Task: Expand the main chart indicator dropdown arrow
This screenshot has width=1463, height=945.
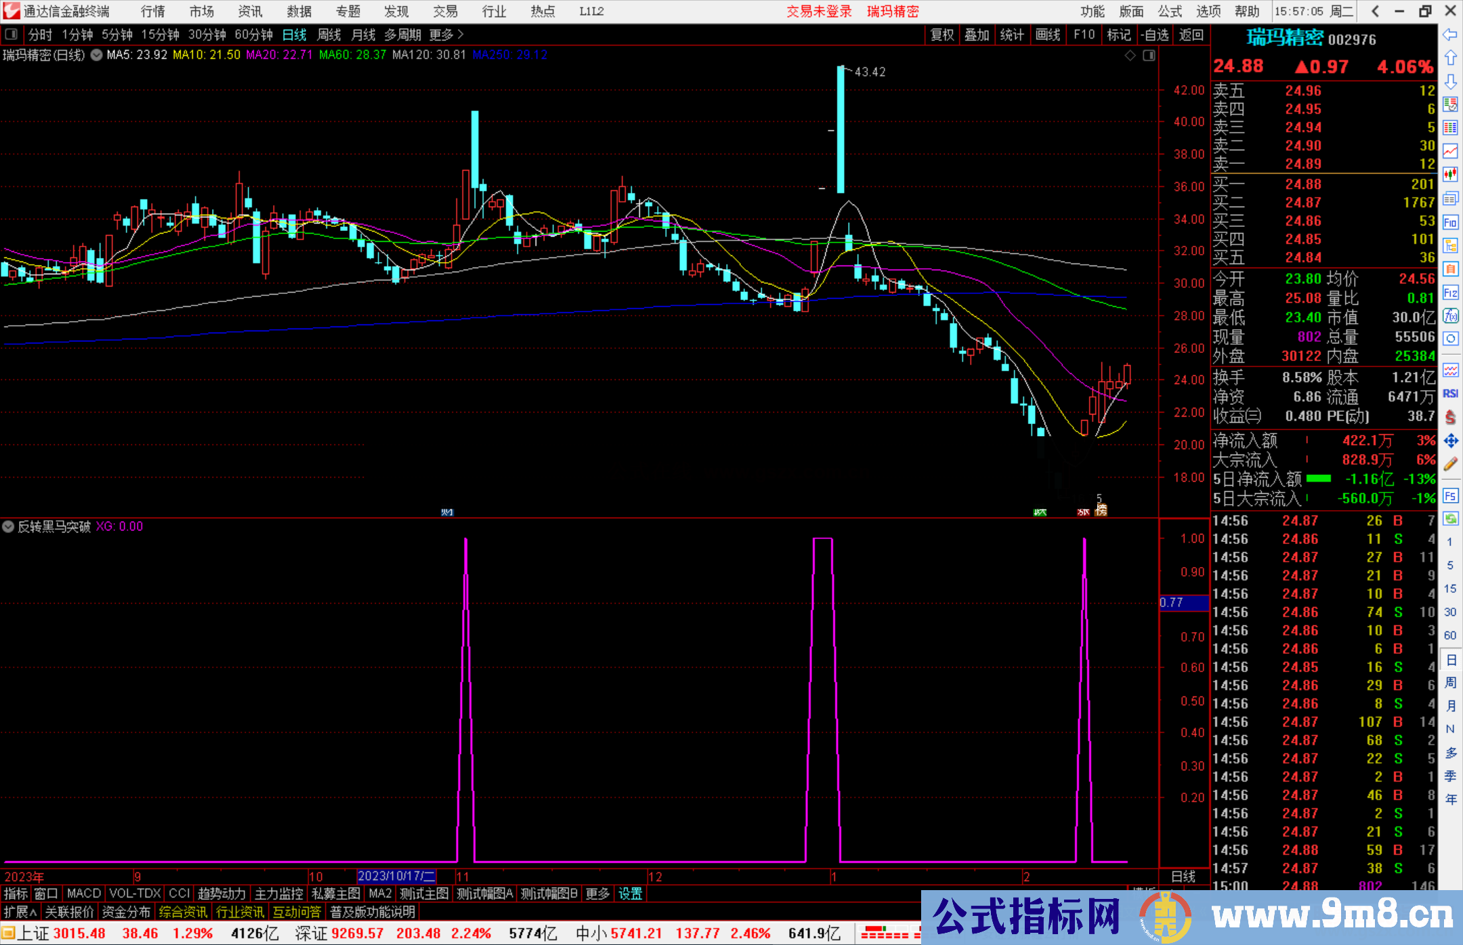Action: tap(97, 55)
